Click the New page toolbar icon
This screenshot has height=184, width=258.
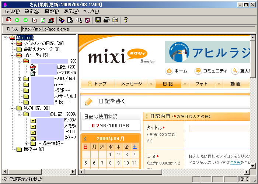(x=9, y=20)
